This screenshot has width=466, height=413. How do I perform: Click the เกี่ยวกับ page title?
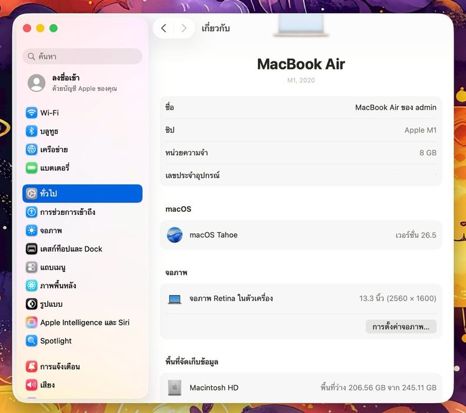(x=216, y=28)
